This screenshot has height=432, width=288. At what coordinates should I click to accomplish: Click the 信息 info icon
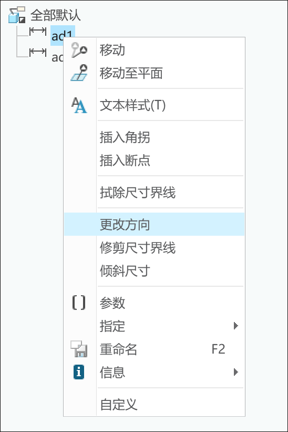point(79,372)
